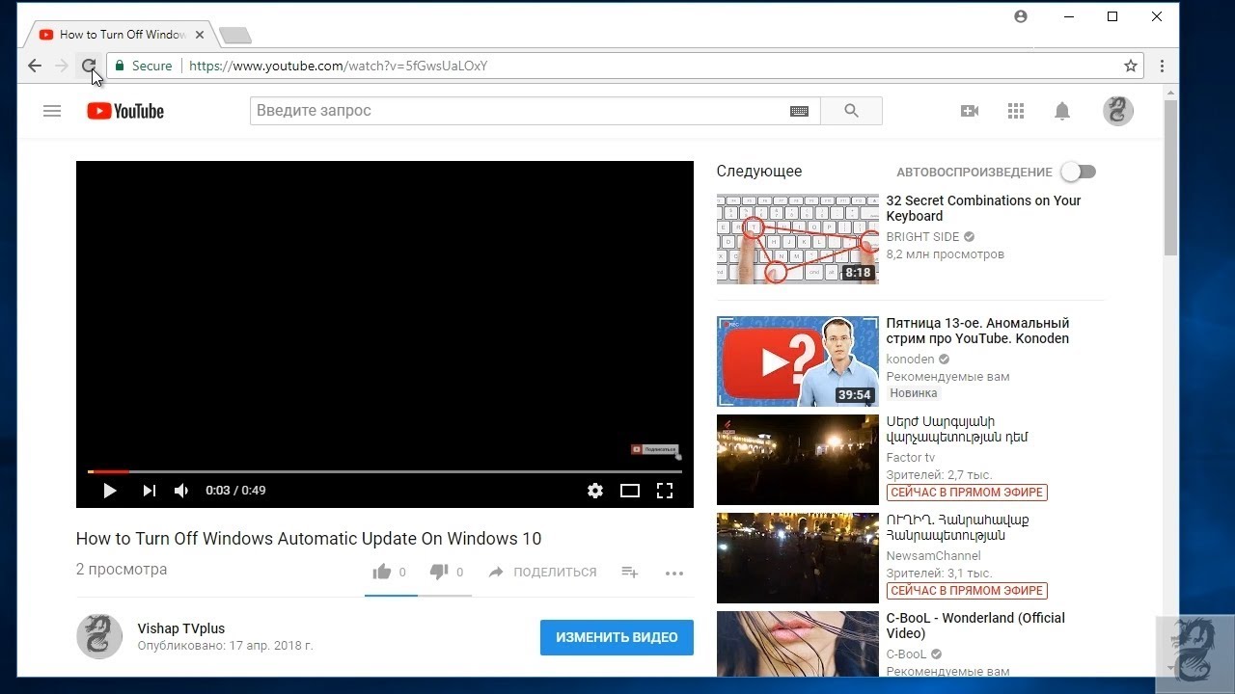Click the magnifier search button
Viewport: 1235px width, 694px height.
[851, 111]
